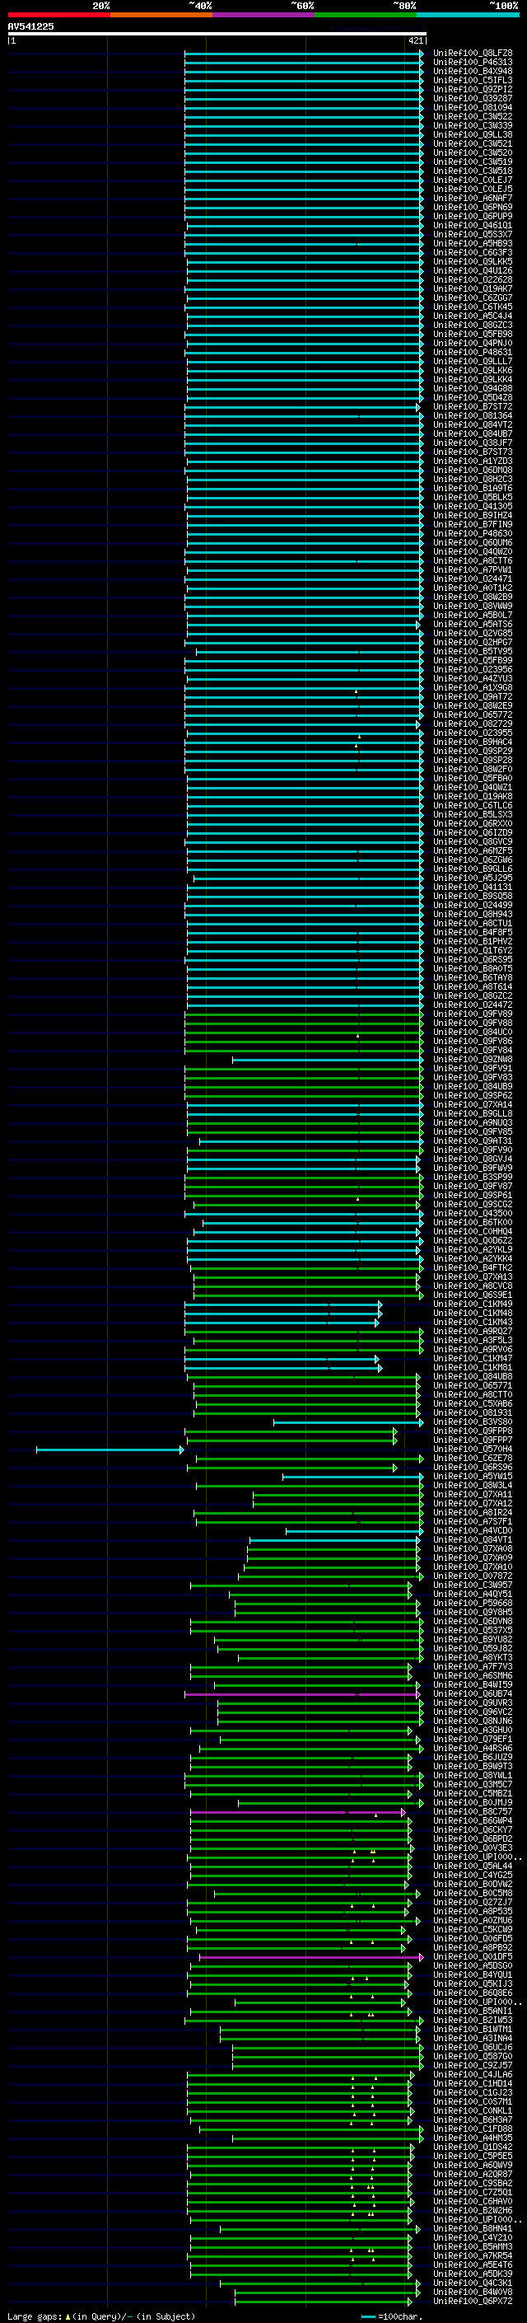Select the label UniRef100_P48631
527x2323 pixels.
[473, 353]
